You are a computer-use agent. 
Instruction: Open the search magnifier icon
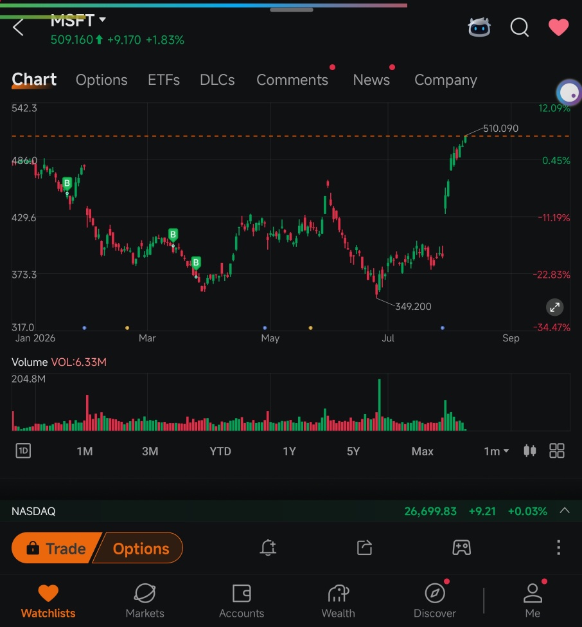[x=519, y=28]
